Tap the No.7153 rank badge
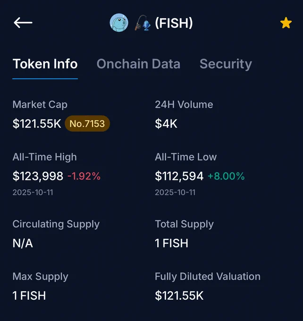Screen dimensions: 303x321 tap(87, 124)
